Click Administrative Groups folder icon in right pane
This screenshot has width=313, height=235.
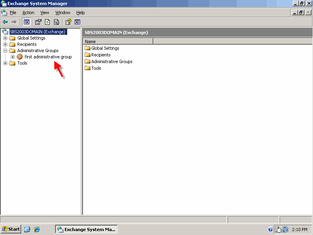[x=87, y=61]
